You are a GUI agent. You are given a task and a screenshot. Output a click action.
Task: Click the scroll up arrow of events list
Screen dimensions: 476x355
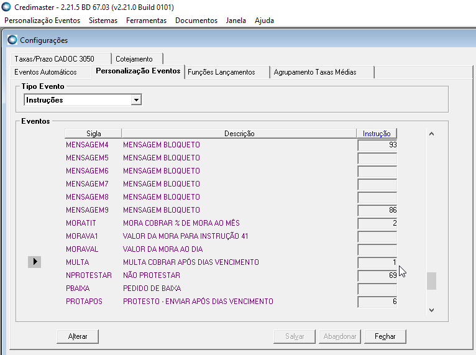coord(431,134)
